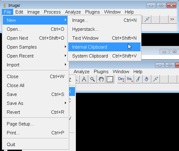Viewport: 179px width, 151px height.
Task: Choose Close from File menu
Action: [x=35, y=77]
